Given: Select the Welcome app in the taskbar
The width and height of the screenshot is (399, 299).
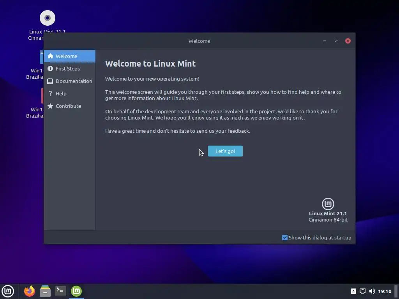Looking at the screenshot, I should pos(76,291).
